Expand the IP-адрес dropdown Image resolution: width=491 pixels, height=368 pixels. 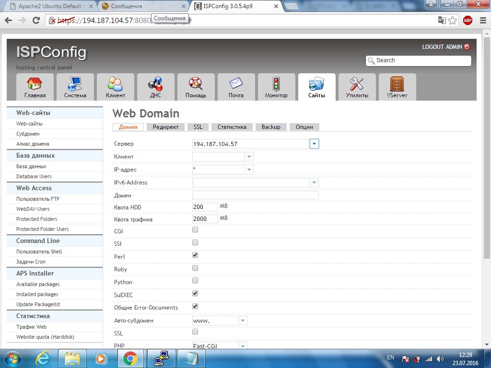[x=249, y=170]
